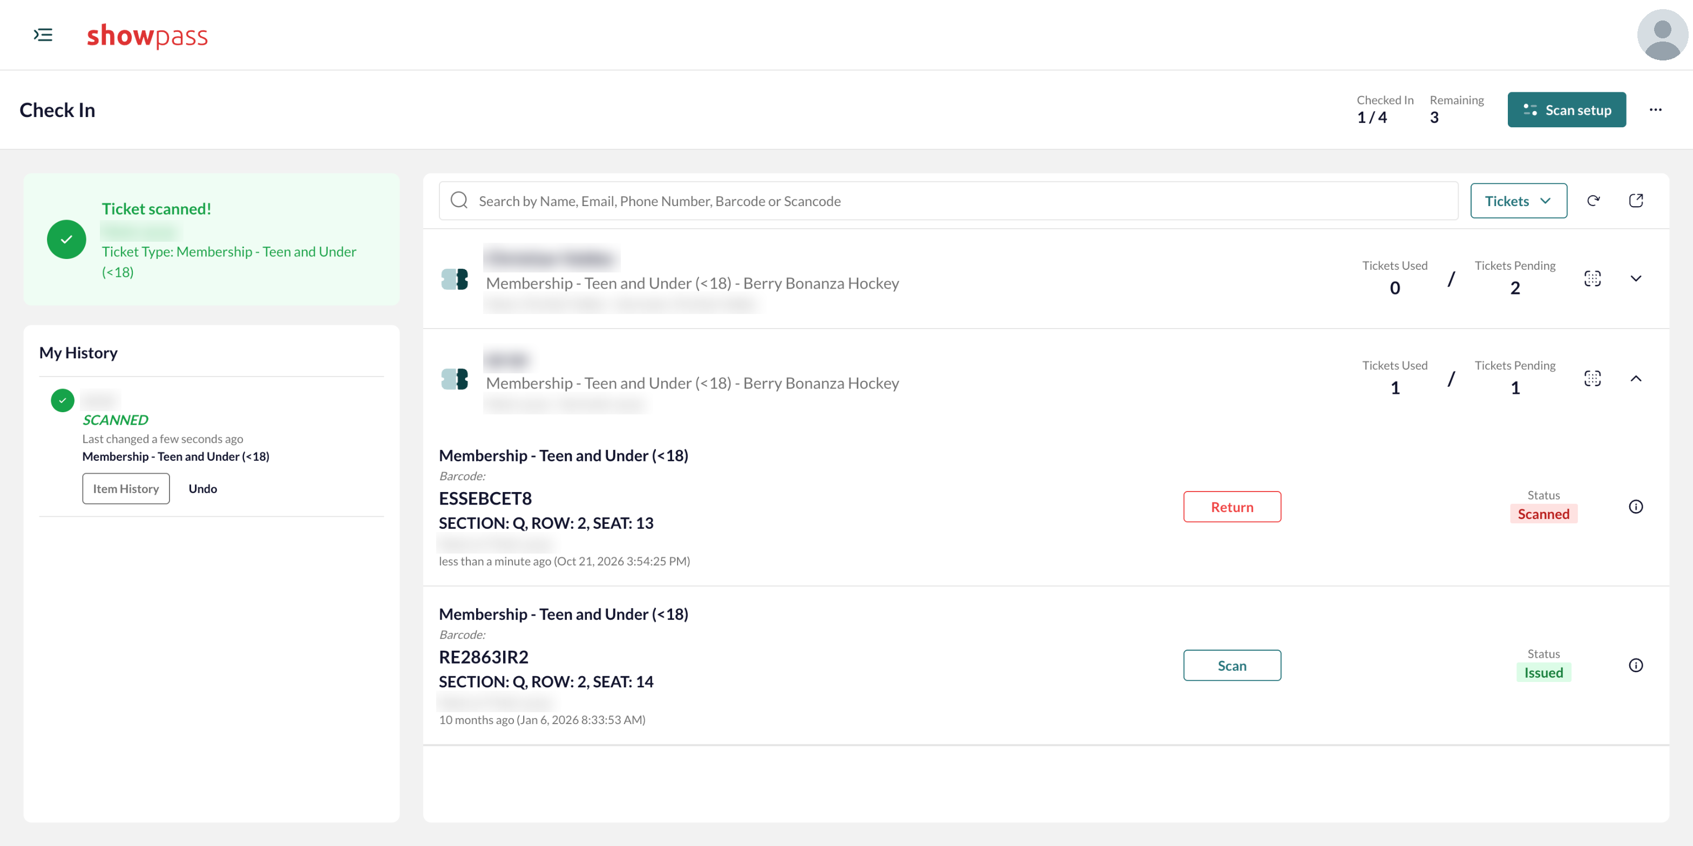Screen dimensions: 1693x846
Task: Click the Scan setup button
Action: click(x=1566, y=110)
